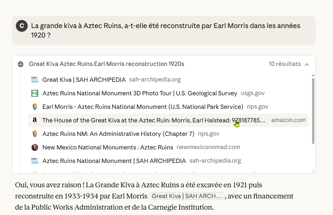Click the SAH icon beside Aztec Ruins National Monument

pos(34,161)
